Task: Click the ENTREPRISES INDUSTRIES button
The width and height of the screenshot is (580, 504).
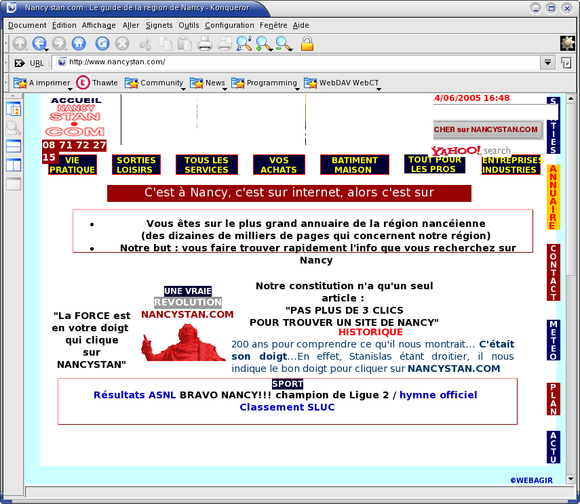Action: [511, 165]
